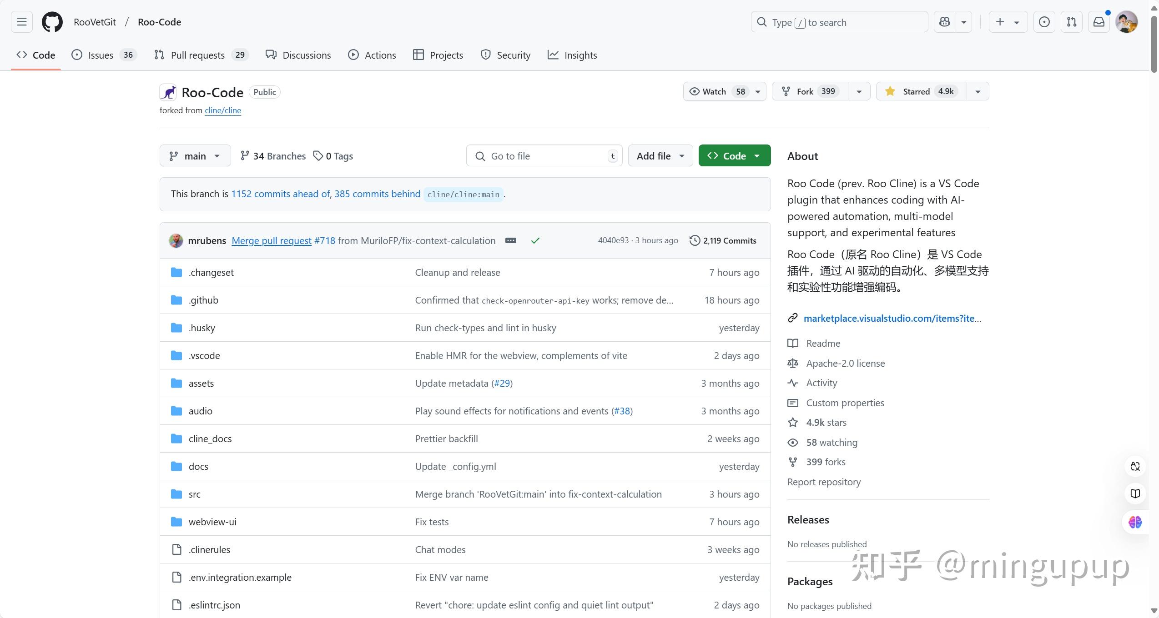Follow the cline/cline fork source link
The image size is (1159, 618).
pyautogui.click(x=222, y=110)
